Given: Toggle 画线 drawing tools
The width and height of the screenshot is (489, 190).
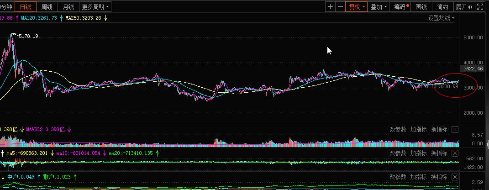Looking at the screenshot, I should [x=421, y=6].
